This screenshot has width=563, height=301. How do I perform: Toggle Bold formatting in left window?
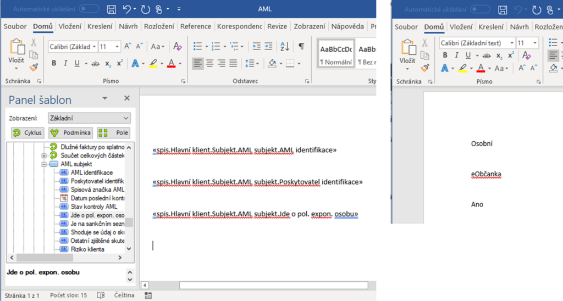point(54,63)
